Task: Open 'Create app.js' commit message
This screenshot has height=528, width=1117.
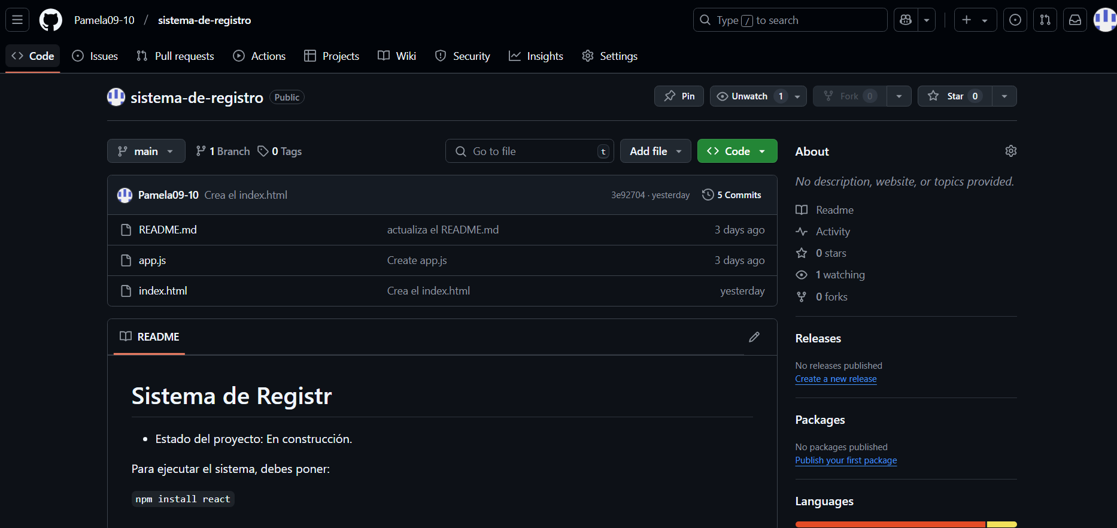Action: coord(417,260)
